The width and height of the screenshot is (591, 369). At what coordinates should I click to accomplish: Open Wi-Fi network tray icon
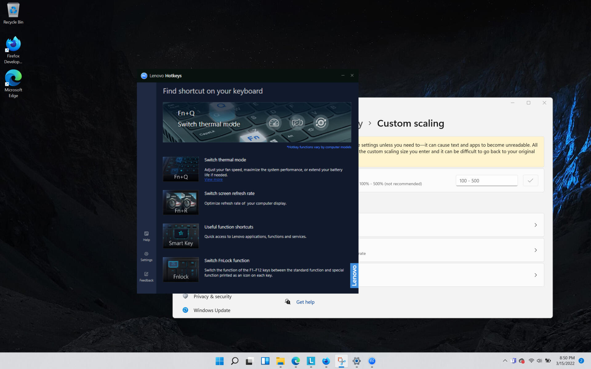pyautogui.click(x=531, y=361)
